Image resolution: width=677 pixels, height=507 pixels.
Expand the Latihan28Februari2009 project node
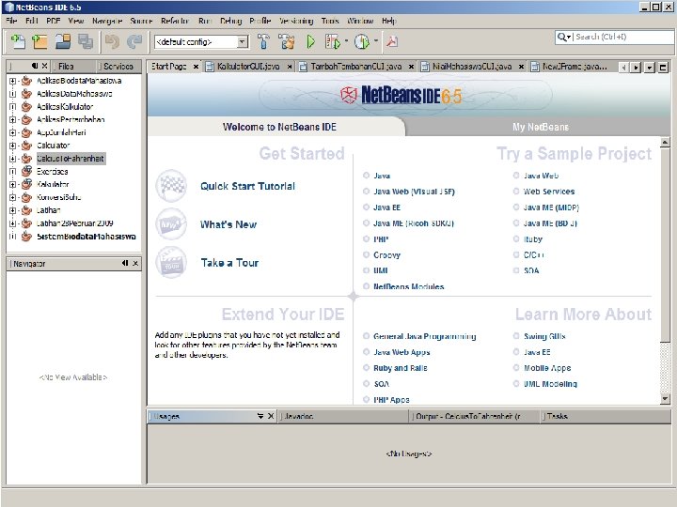tap(12, 223)
